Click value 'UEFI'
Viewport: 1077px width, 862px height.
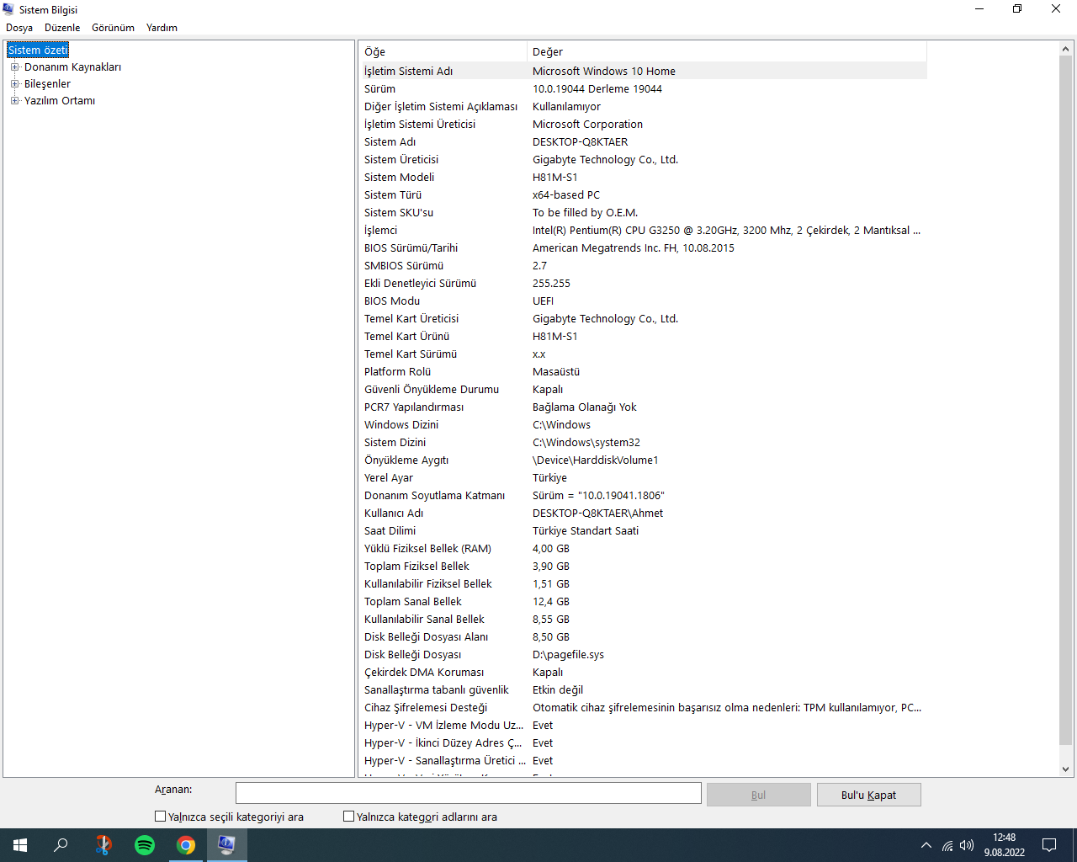coord(544,301)
